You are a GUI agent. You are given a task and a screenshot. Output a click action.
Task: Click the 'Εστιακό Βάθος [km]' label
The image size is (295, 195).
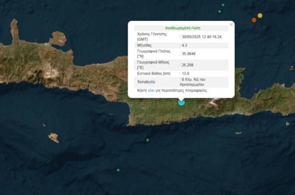(x=154, y=73)
